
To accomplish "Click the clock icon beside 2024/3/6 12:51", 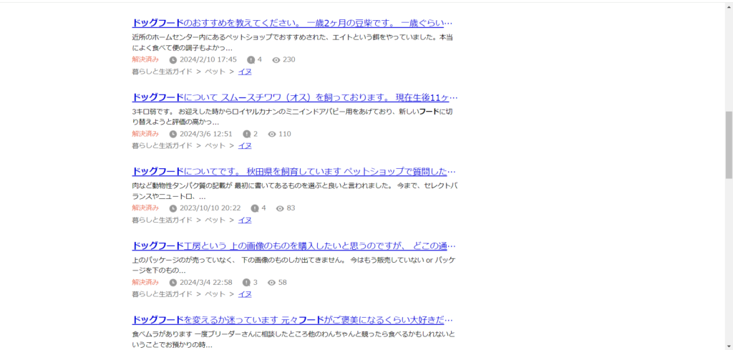I will click(x=173, y=135).
